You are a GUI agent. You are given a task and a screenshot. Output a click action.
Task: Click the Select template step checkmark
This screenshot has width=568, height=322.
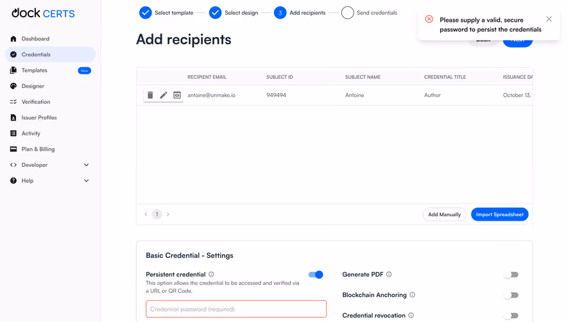click(x=145, y=13)
